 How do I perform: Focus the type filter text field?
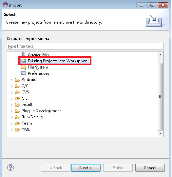85,46
